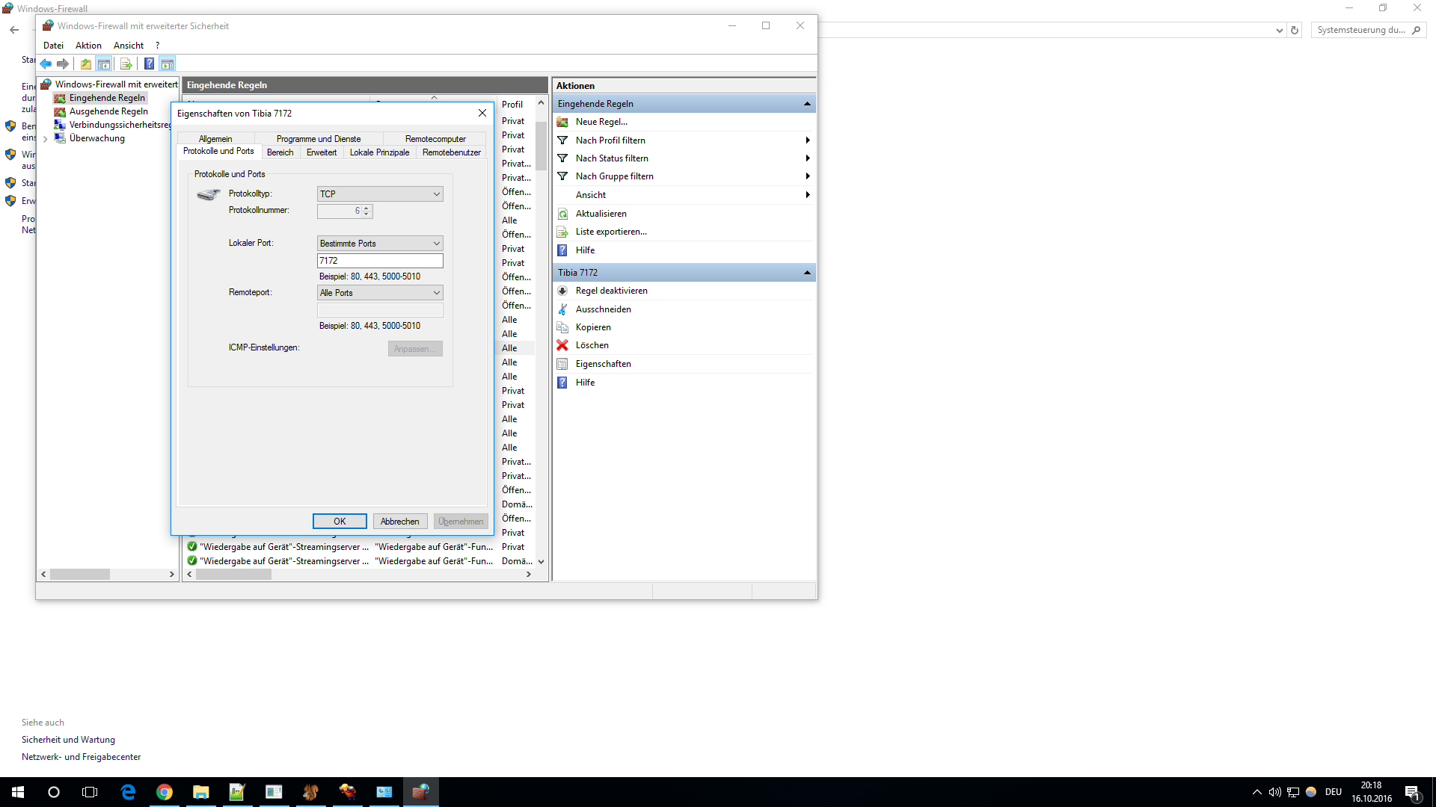This screenshot has height=807, width=1436.
Task: Collapse the Eingehende Regeln actions section header
Action: pos(807,104)
